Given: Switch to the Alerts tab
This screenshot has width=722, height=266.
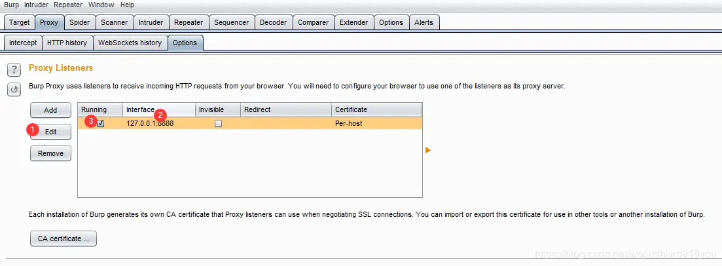Looking at the screenshot, I should pyautogui.click(x=424, y=22).
